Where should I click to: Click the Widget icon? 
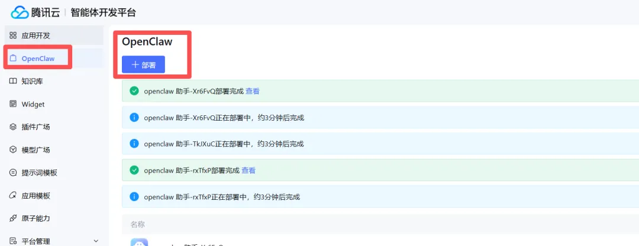tap(13, 104)
